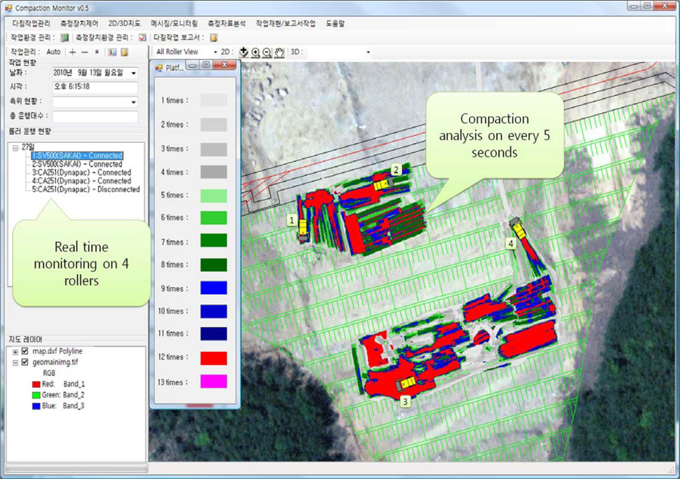Image resolution: width=680 pixels, height=479 pixels.
Task: Select 5:CA251(Dynapac) - Disconnected roller
Action: pyautogui.click(x=86, y=190)
